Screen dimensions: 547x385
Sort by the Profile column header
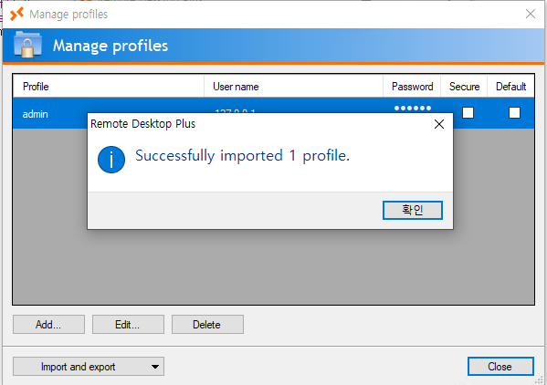click(109, 87)
